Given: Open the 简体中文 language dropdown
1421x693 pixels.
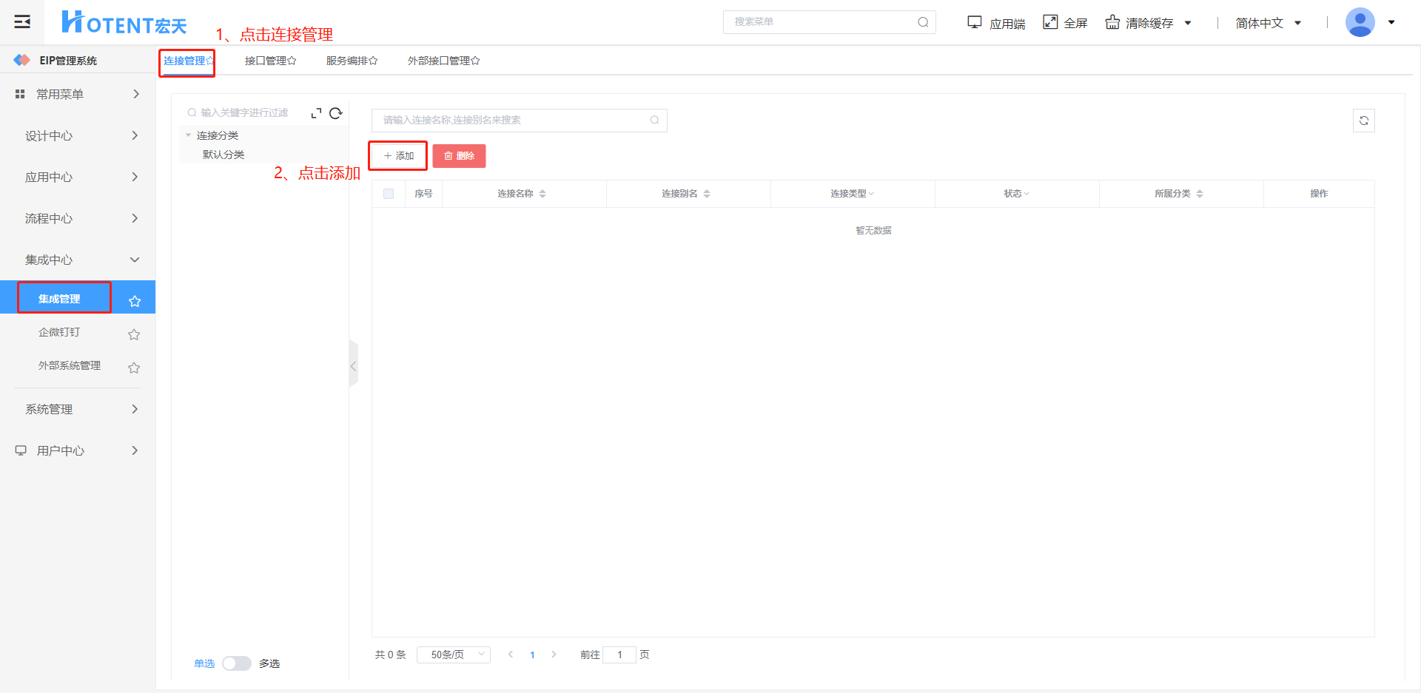Looking at the screenshot, I should coord(1268,23).
